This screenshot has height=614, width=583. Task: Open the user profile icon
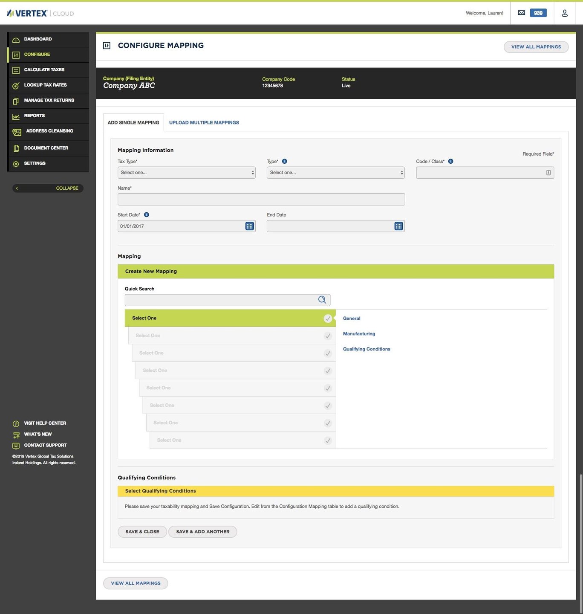coord(565,13)
